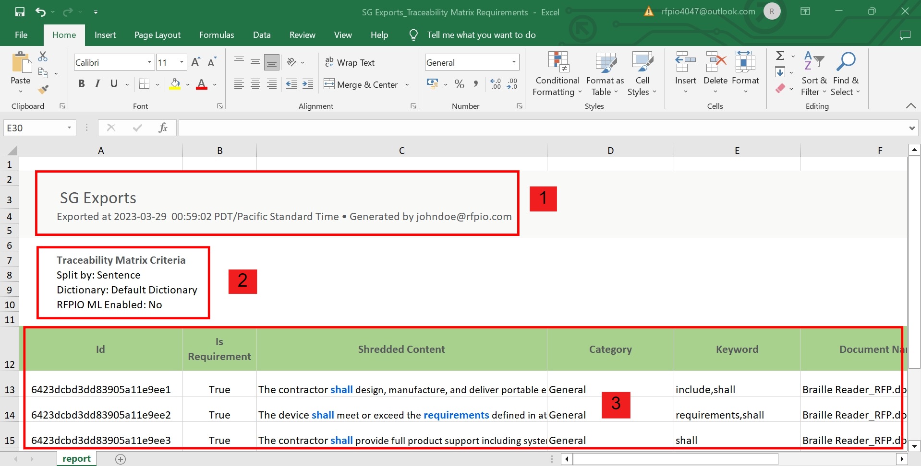Switch to the Formulas tab

click(217, 35)
